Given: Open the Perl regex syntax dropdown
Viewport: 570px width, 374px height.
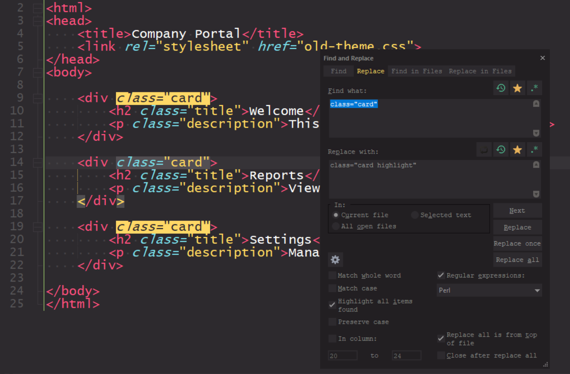Looking at the screenshot, I should click(489, 290).
